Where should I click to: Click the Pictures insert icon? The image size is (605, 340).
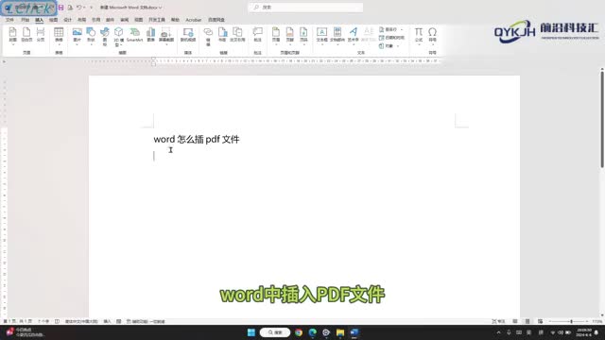click(x=78, y=35)
